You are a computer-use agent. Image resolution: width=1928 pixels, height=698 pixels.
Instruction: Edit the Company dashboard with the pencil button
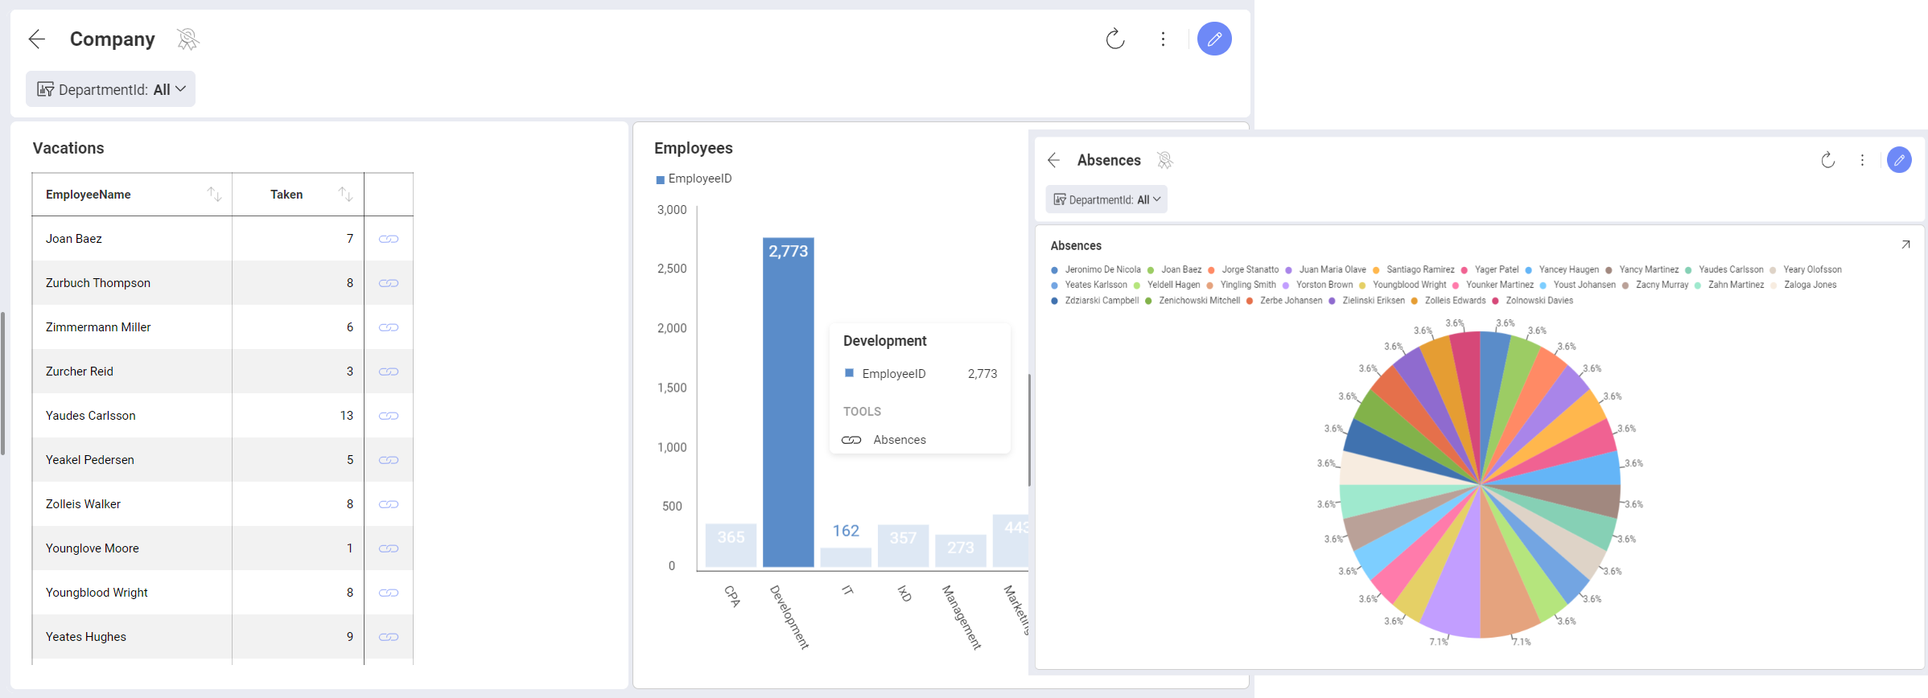coord(1214,39)
